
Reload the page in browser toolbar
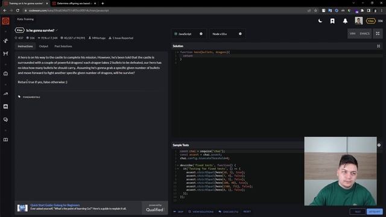[x=17, y=11]
